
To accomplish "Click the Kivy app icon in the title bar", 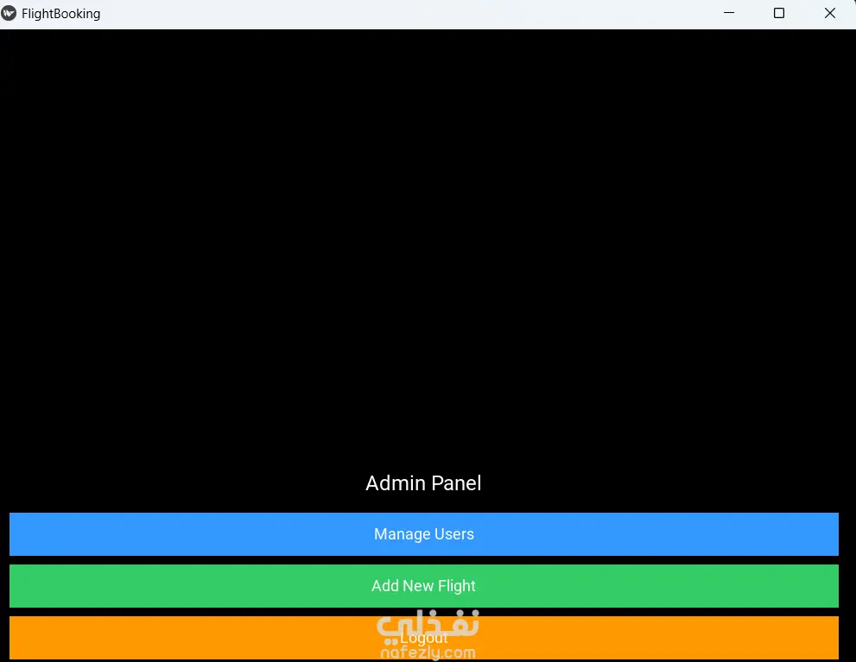I will pos(9,13).
